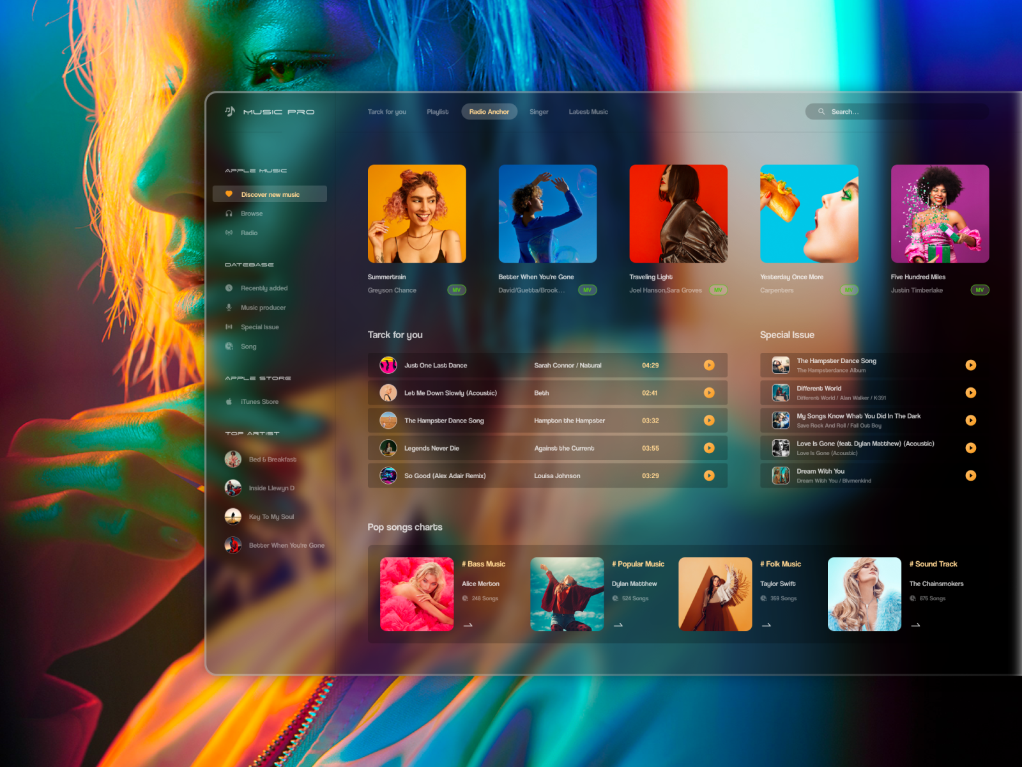Select the heart icon next to Discover new music
1022x767 pixels.
tap(230, 194)
